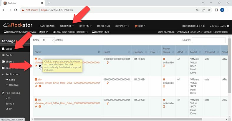Open NFS file sharing link
The width and height of the screenshot is (232, 121).
8,98
